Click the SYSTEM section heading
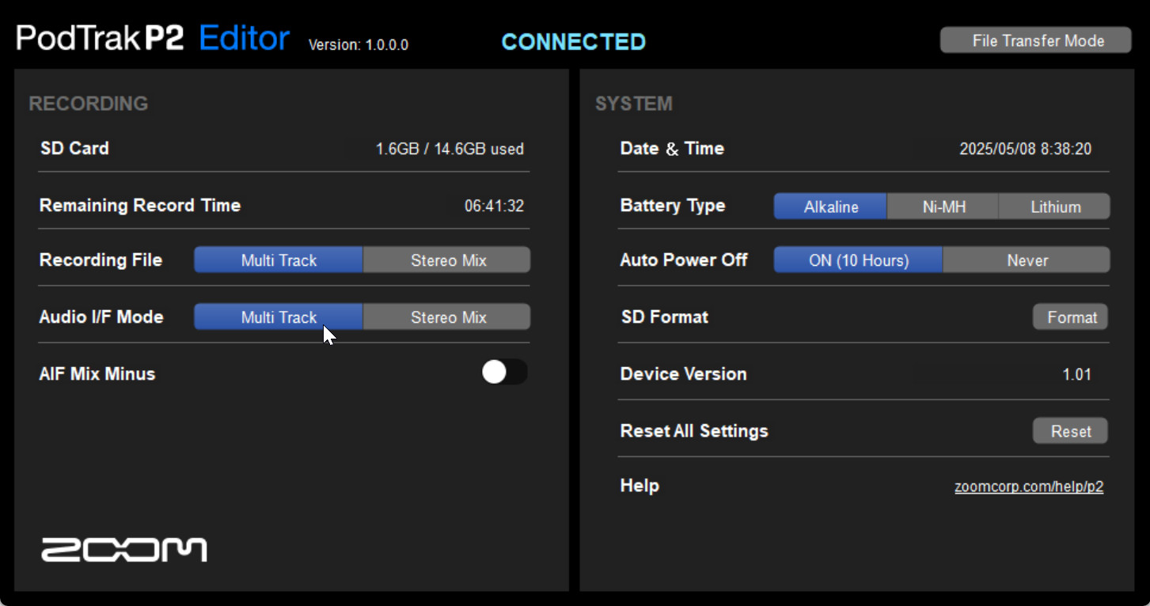The height and width of the screenshot is (606, 1150). [634, 104]
